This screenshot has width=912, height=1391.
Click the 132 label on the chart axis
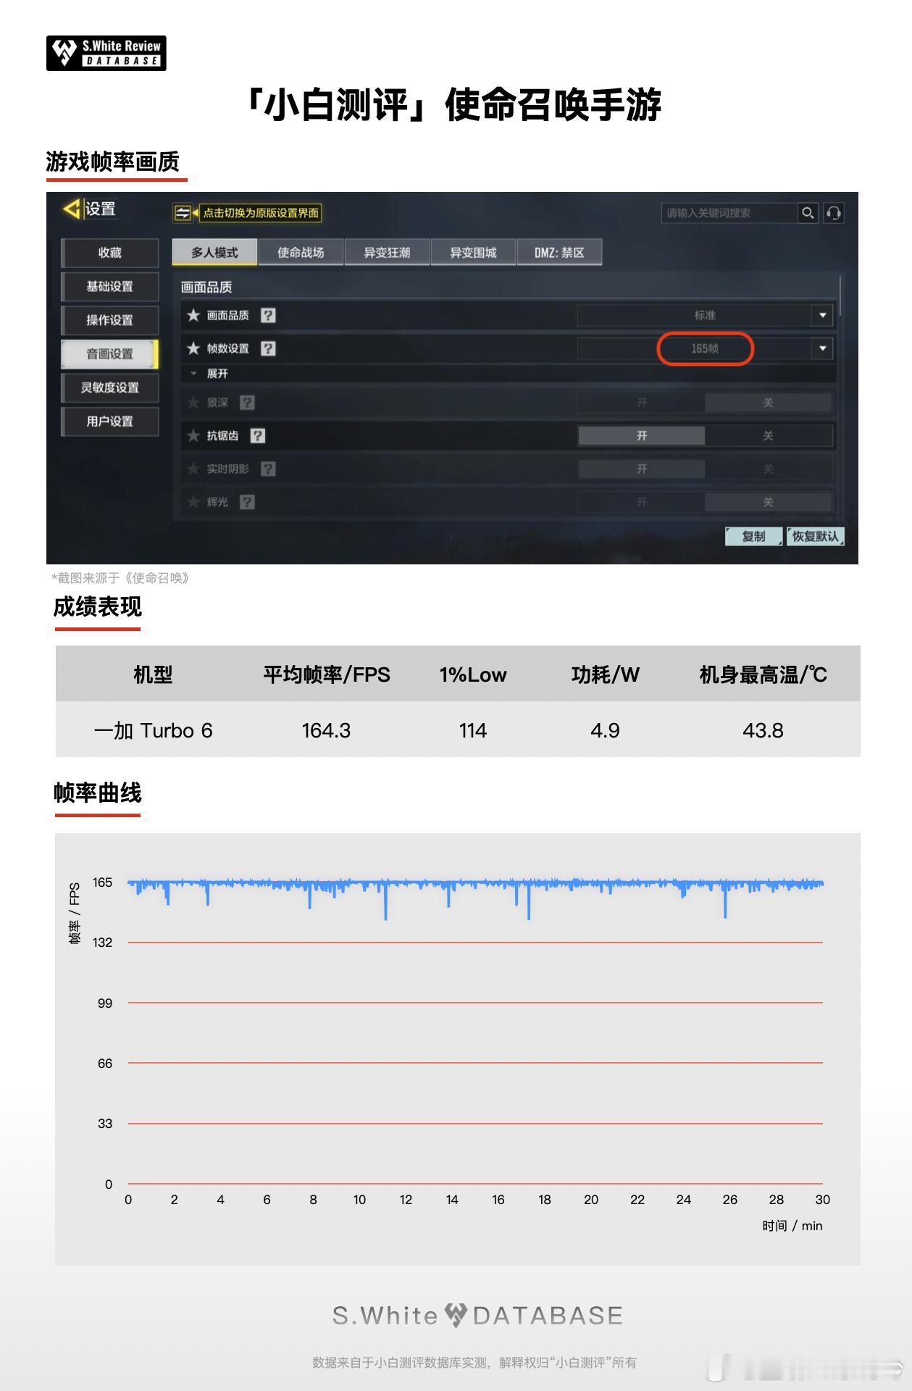coord(102,943)
